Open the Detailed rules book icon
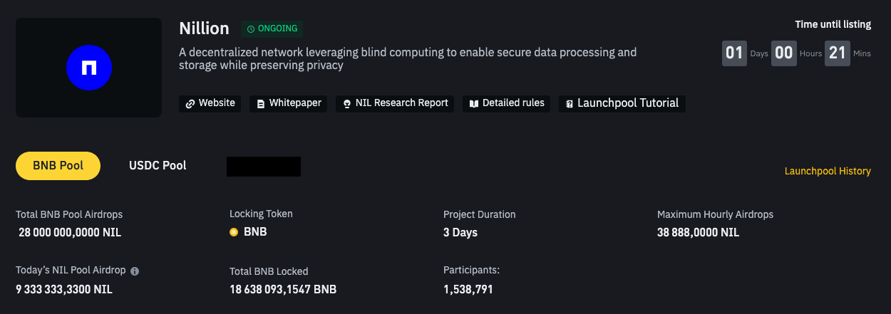 click(473, 103)
